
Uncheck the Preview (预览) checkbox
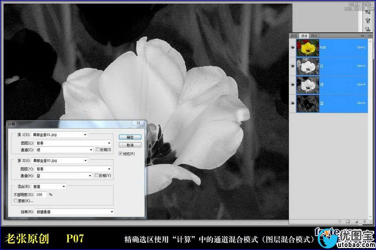tap(120, 154)
